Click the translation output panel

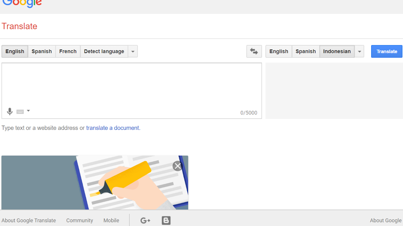tap(334, 91)
